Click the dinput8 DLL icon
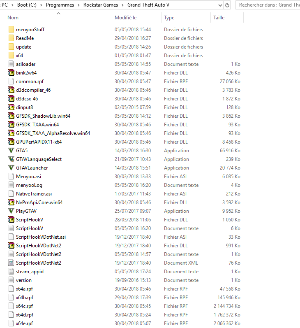This screenshot has width=300, height=328. point(11,107)
